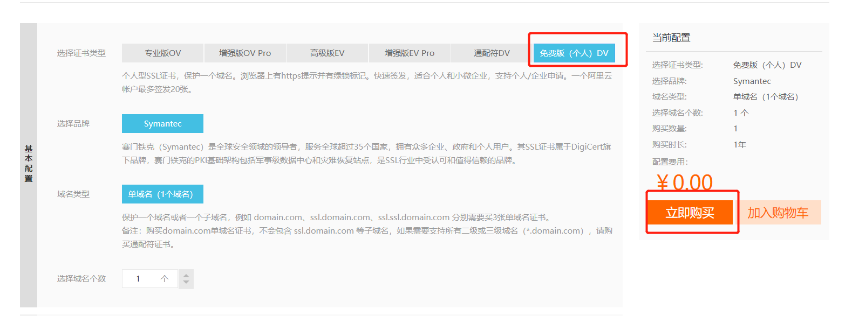Click the 当前配置 panel heading
Image resolution: width=852 pixels, height=316 pixels.
tap(671, 38)
